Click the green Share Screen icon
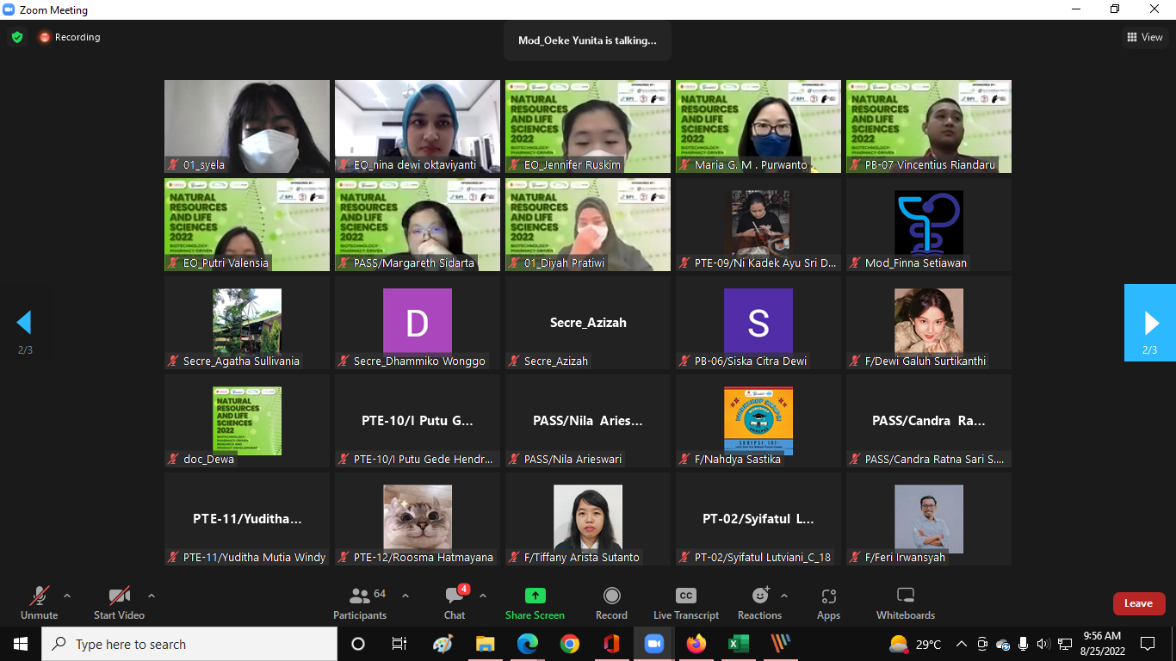The height and width of the screenshot is (661, 1176). pyautogui.click(x=535, y=596)
